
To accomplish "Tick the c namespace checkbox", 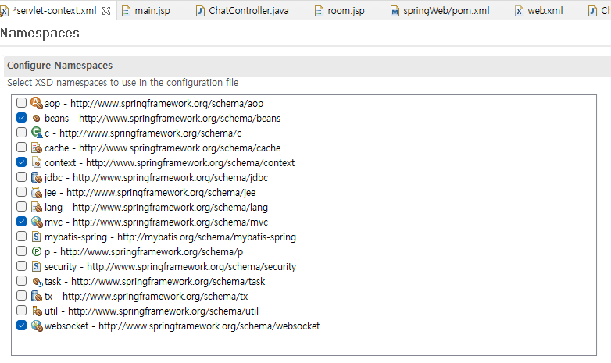I will 21,133.
